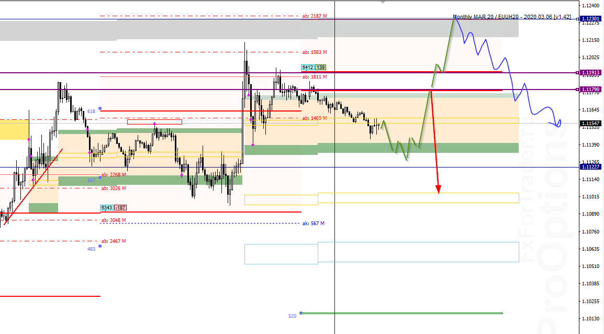Click the 'ab: 1460 M' label
Screen dimensions: 604x334
click(x=315, y=118)
